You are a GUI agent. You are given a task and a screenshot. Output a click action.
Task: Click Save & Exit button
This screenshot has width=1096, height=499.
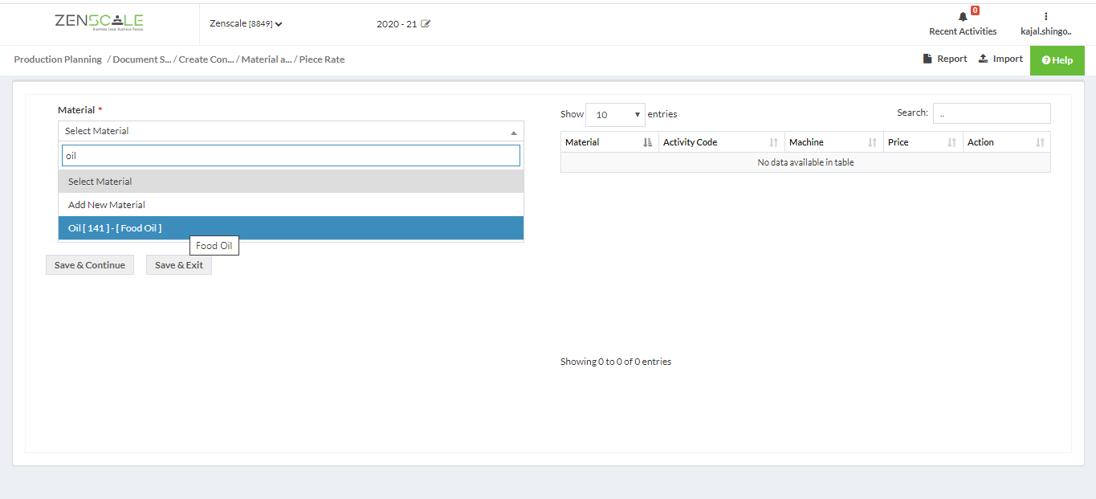[x=179, y=265]
